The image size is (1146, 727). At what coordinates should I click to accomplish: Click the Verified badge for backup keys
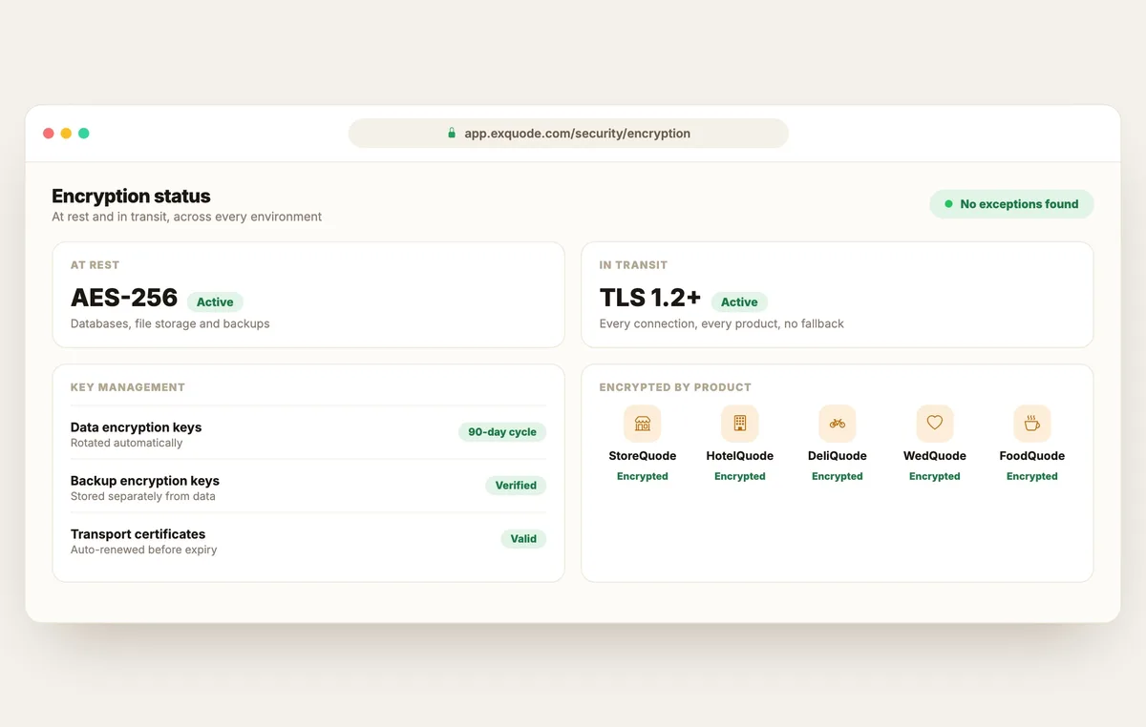click(x=516, y=486)
